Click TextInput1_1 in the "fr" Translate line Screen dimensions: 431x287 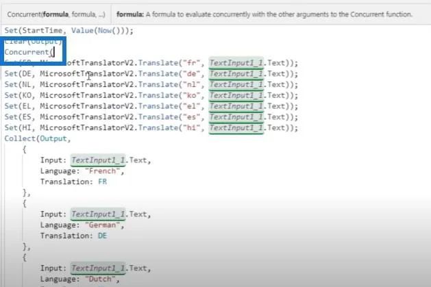(236, 63)
